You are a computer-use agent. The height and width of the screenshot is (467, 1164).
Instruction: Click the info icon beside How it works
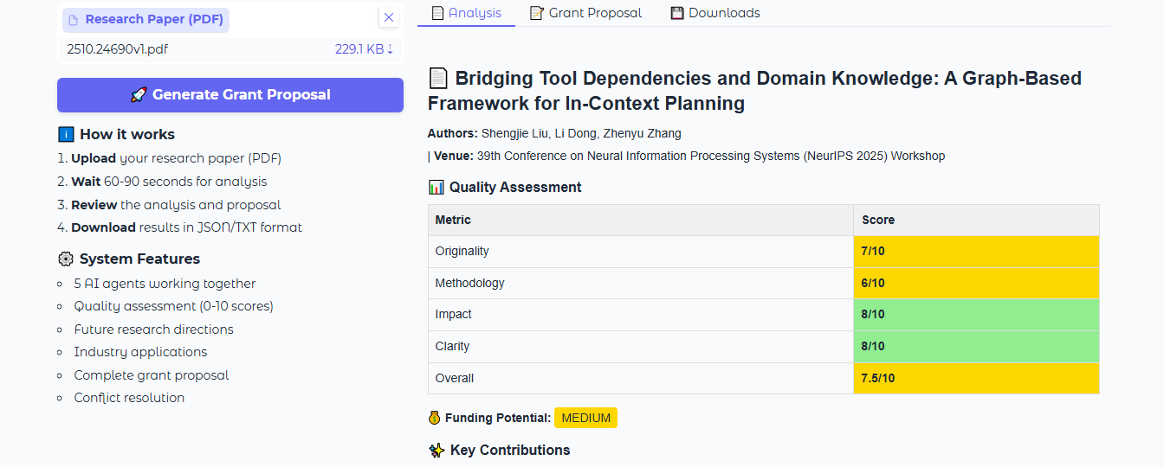pyautogui.click(x=66, y=134)
